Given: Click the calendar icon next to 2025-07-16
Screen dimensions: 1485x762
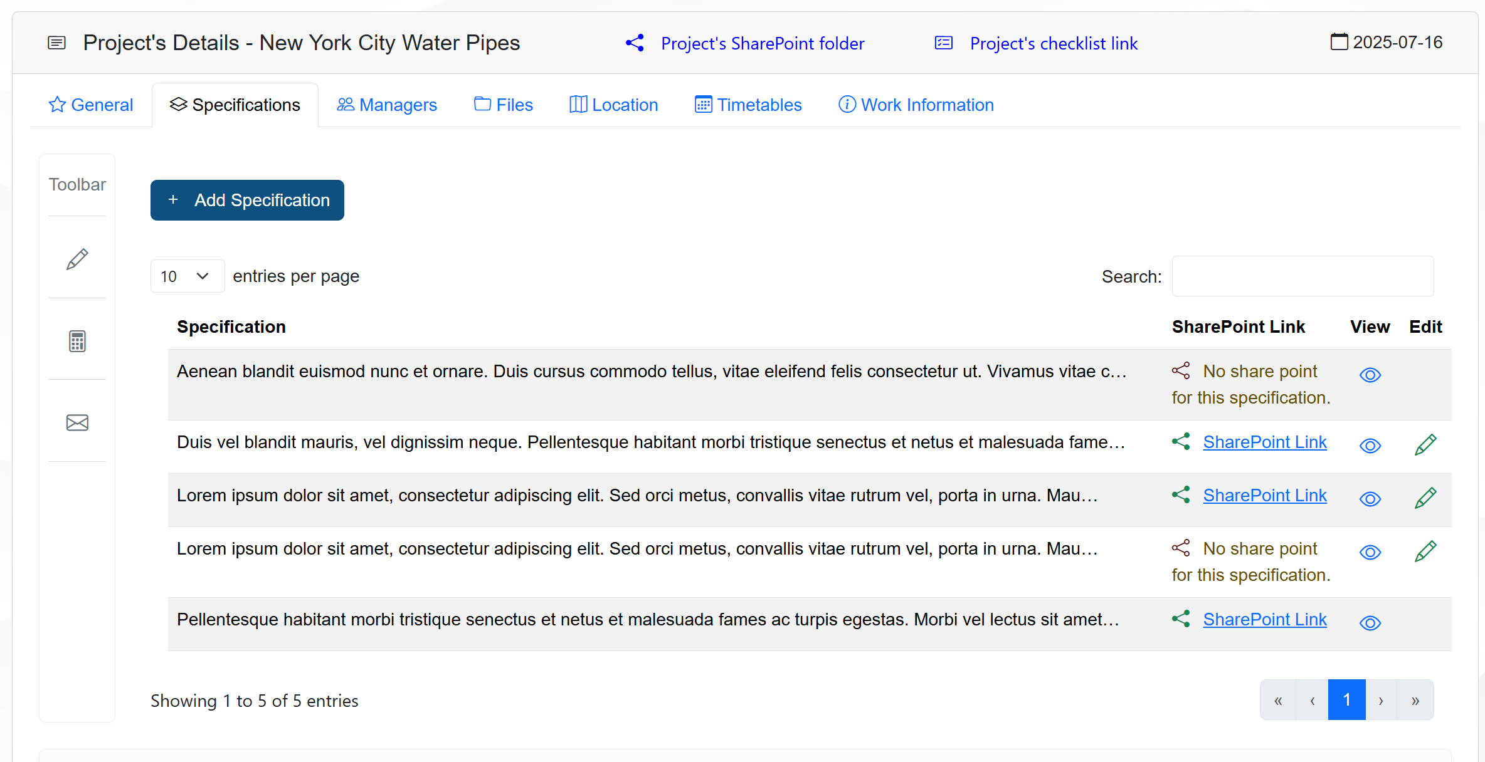Looking at the screenshot, I should point(1339,42).
